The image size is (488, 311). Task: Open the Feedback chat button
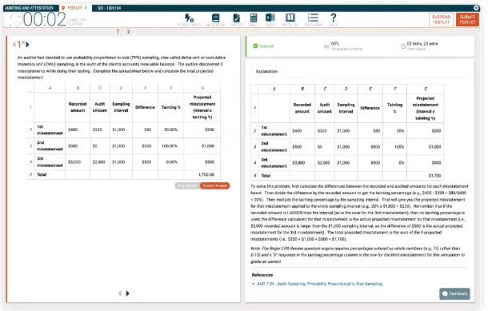click(454, 293)
